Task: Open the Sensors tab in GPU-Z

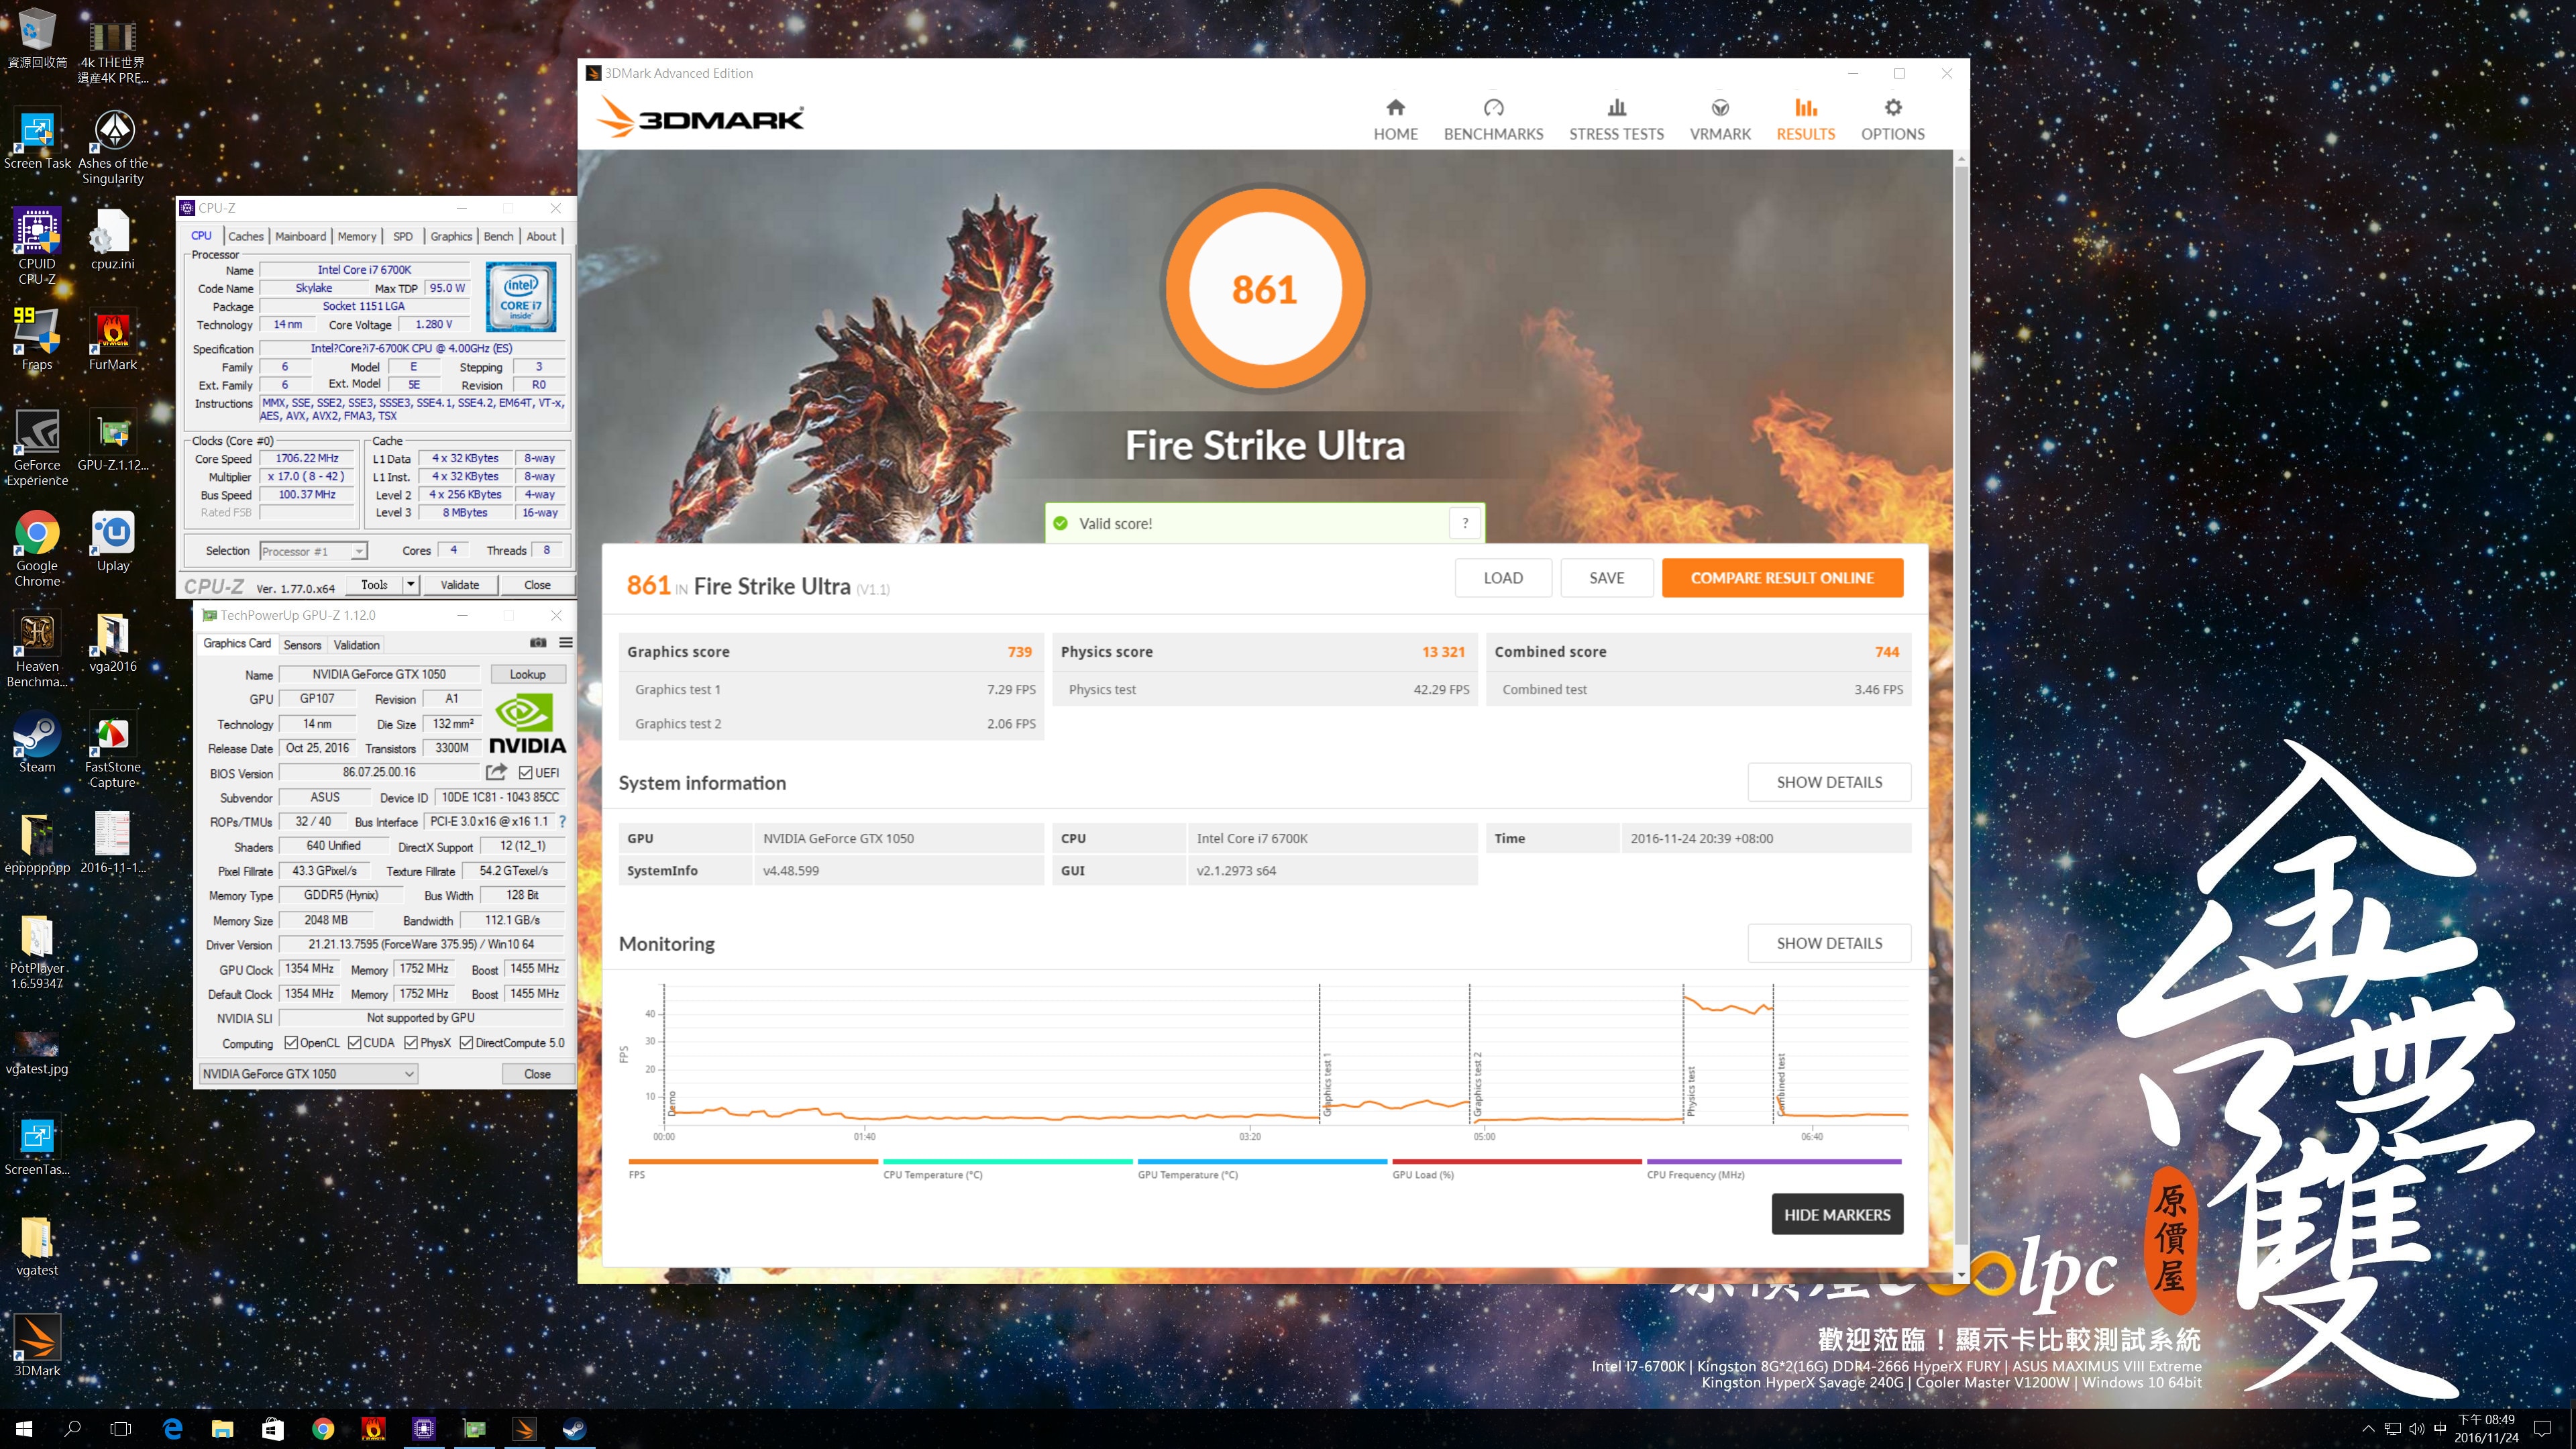Action: tap(302, 645)
